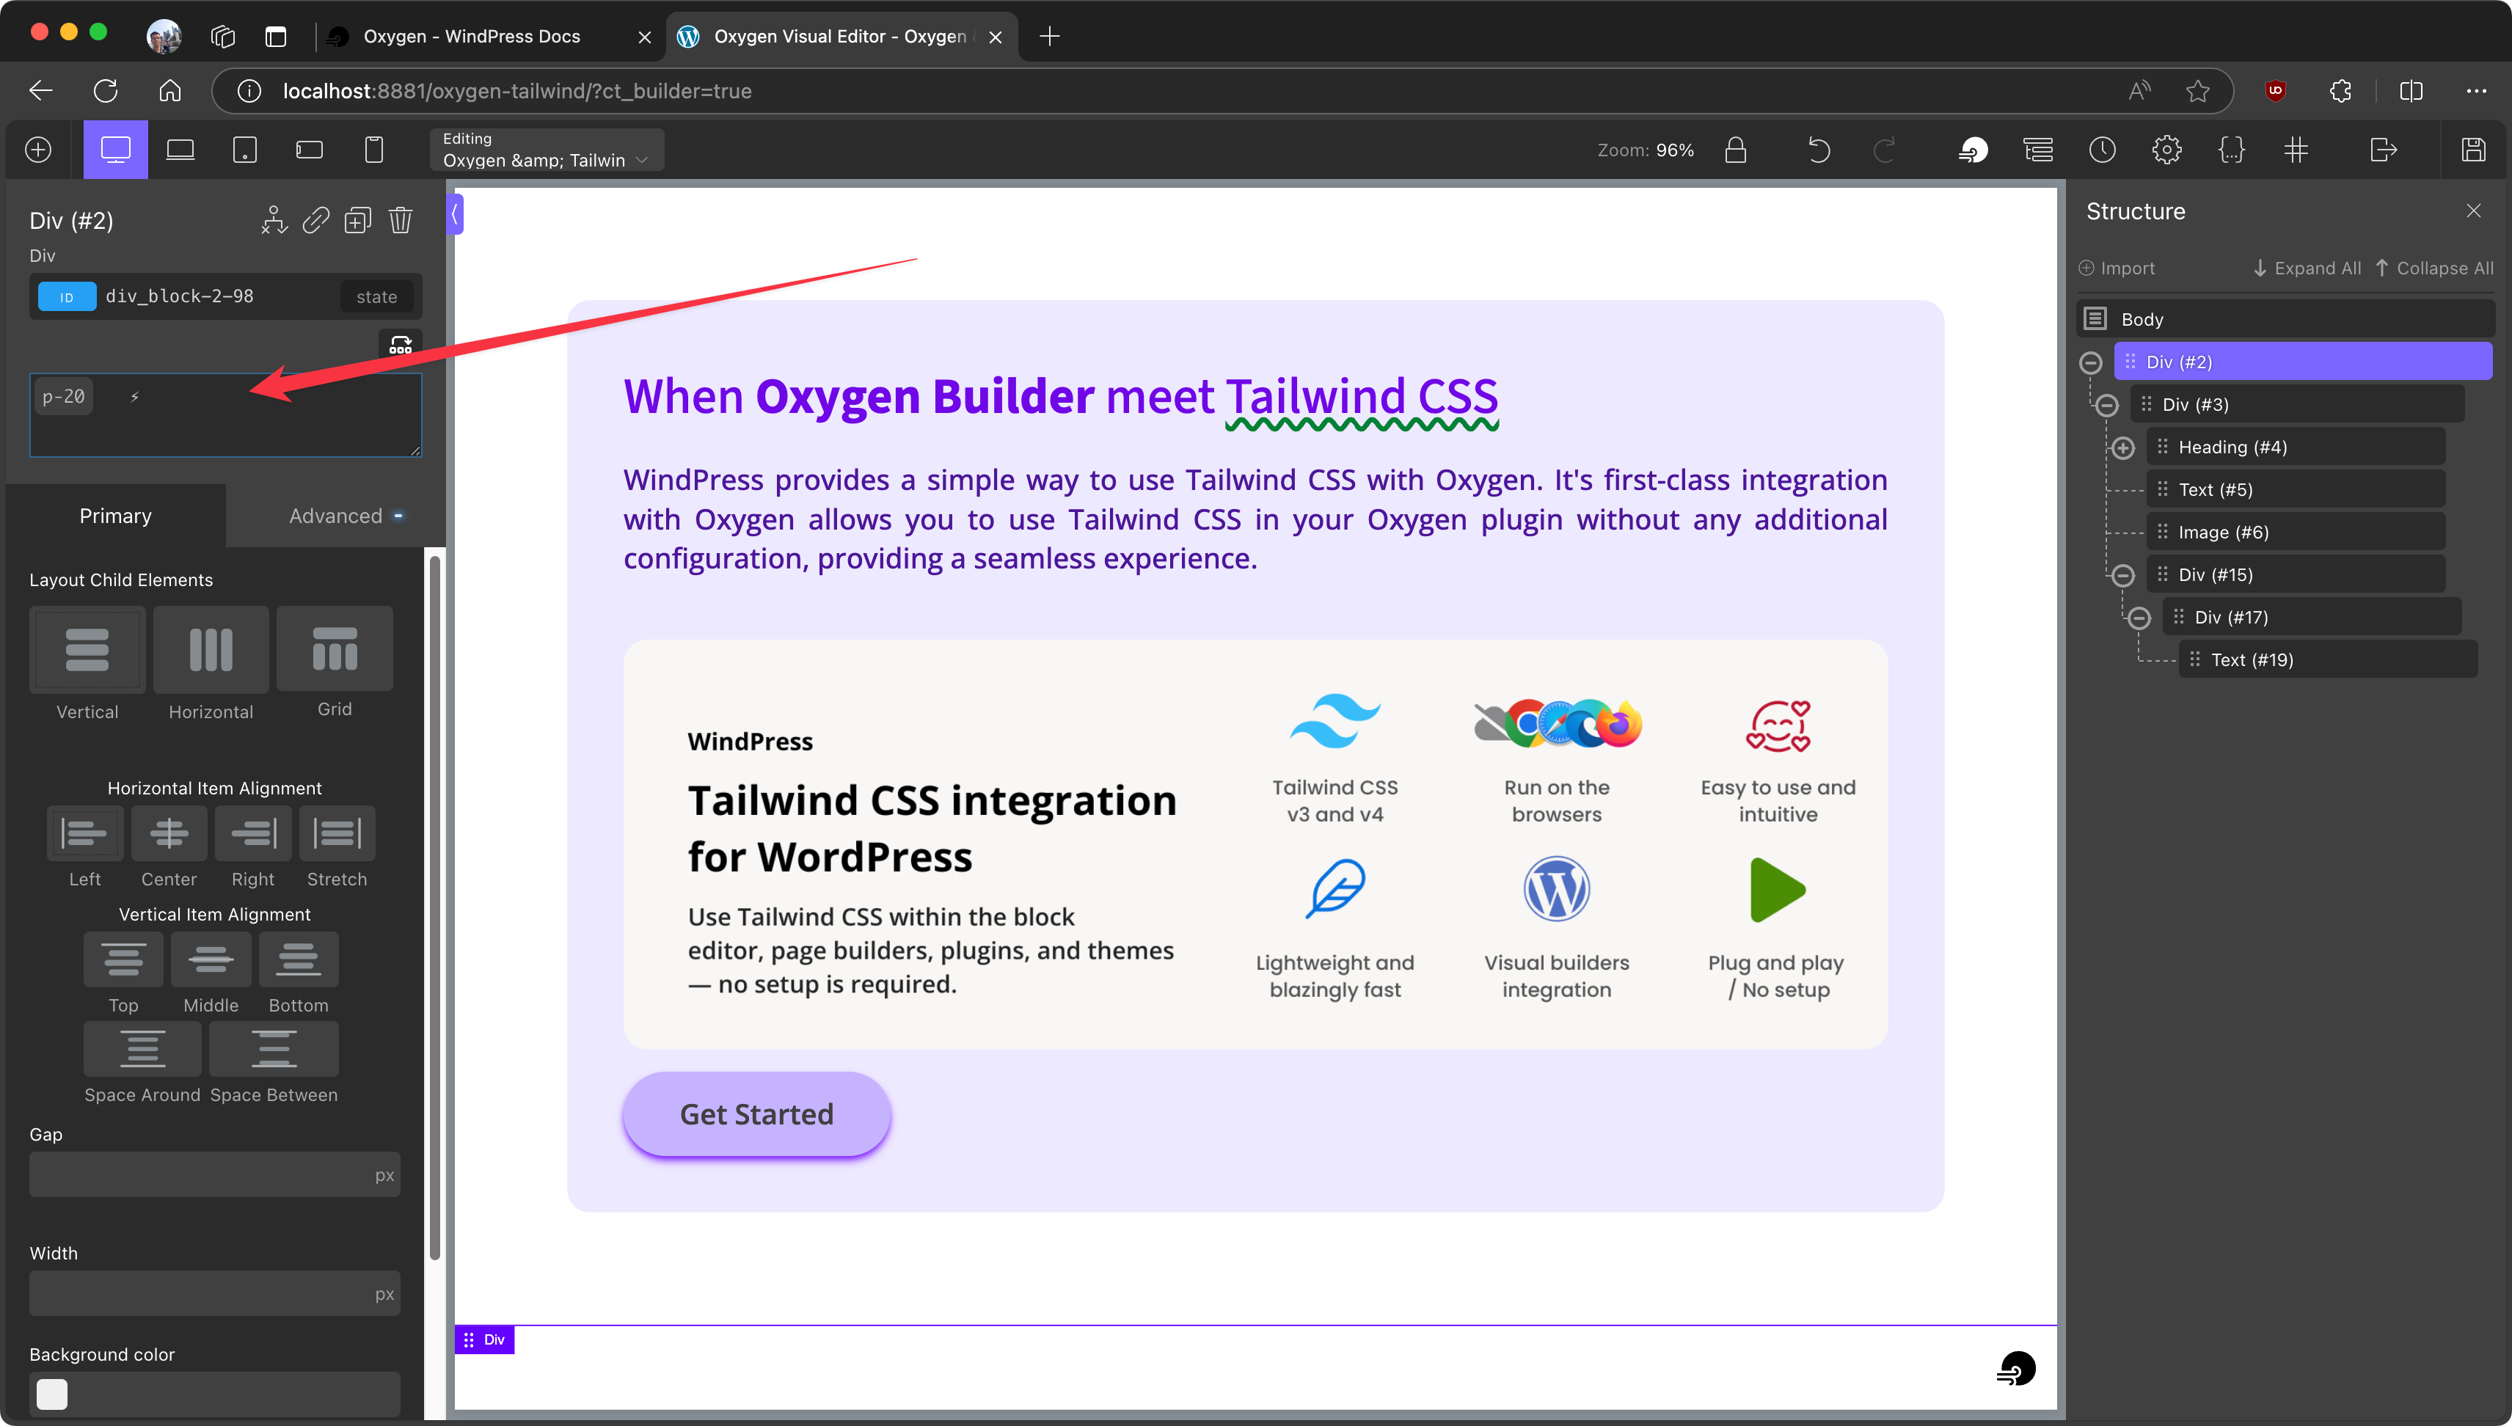The height and width of the screenshot is (1426, 2512).
Task: Duplicate the Div with copy icon
Action: pos(357,220)
